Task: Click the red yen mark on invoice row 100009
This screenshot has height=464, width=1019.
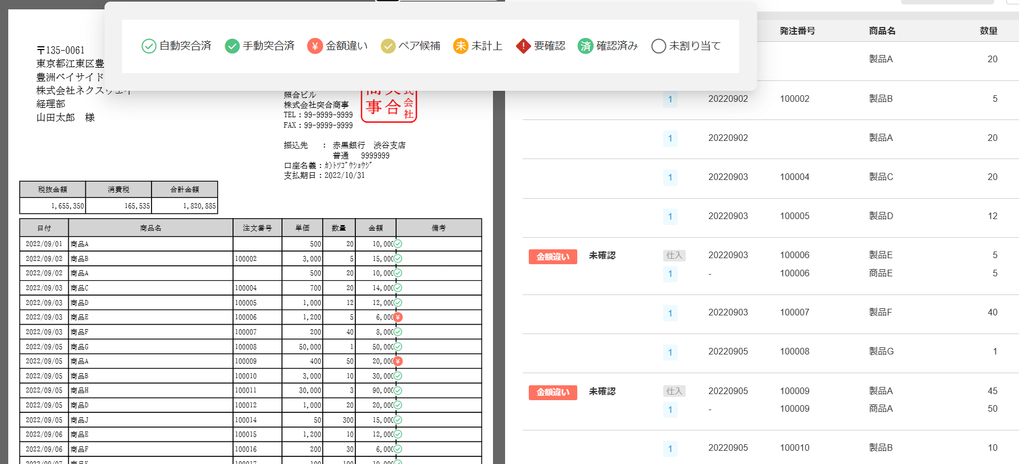Action: tap(398, 361)
